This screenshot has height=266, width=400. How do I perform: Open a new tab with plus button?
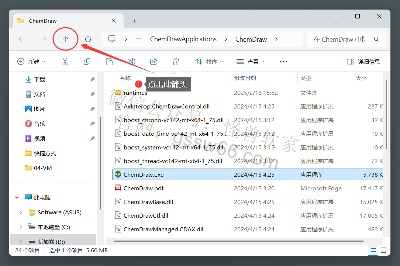[134, 21]
